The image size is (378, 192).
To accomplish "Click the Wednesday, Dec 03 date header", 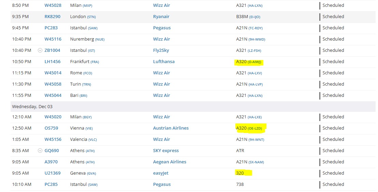I will [x=32, y=107].
